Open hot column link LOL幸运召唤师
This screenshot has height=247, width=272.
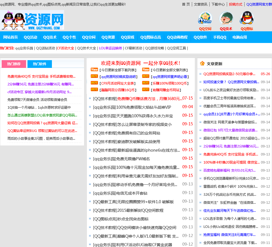point(110,48)
